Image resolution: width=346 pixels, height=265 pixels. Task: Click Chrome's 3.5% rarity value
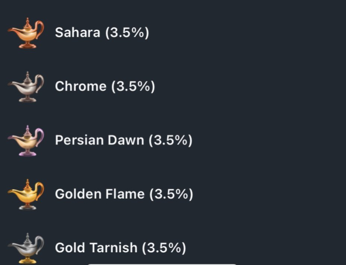tap(133, 87)
